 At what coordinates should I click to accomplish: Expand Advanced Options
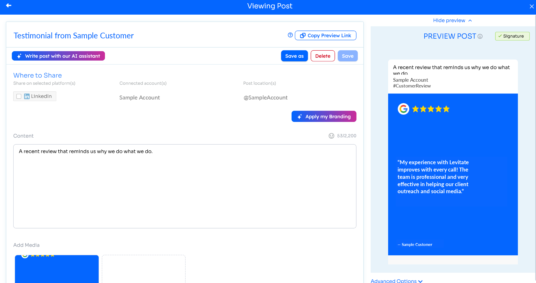[x=397, y=281]
